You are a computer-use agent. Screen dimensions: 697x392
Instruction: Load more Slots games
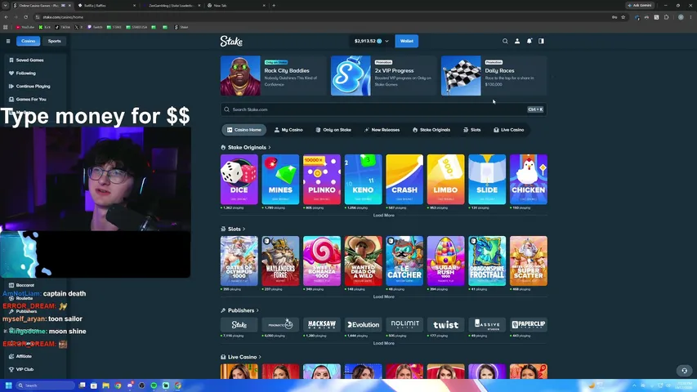[383, 296]
